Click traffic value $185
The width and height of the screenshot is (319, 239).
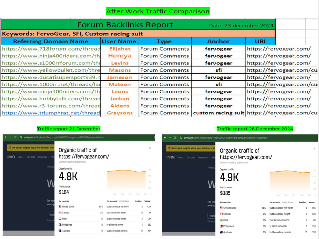point(225,193)
